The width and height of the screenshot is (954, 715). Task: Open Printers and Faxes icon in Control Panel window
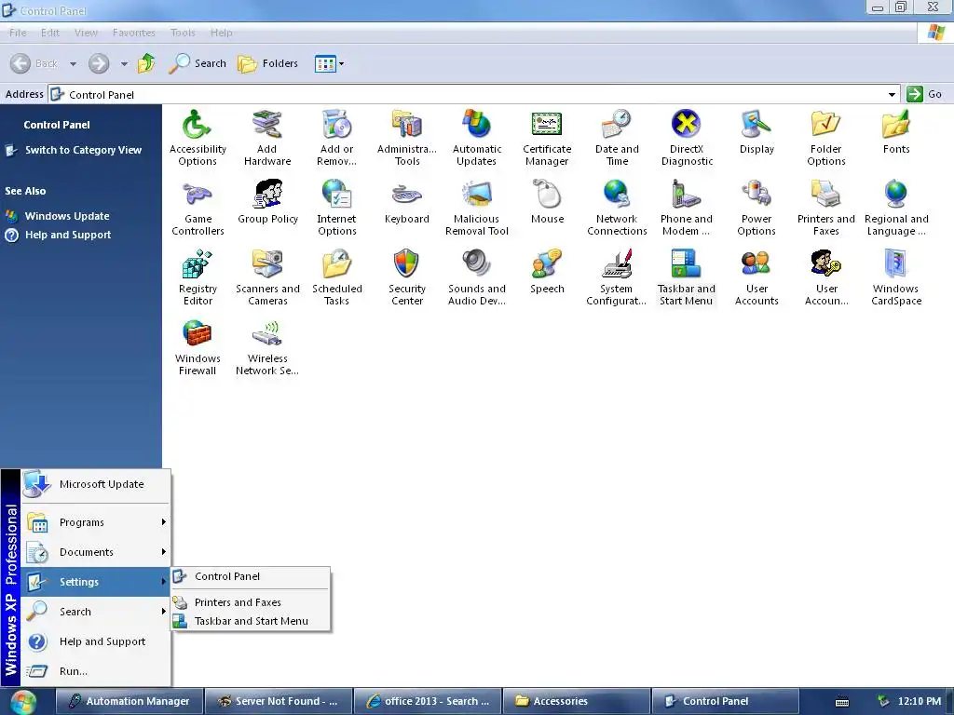(x=826, y=208)
